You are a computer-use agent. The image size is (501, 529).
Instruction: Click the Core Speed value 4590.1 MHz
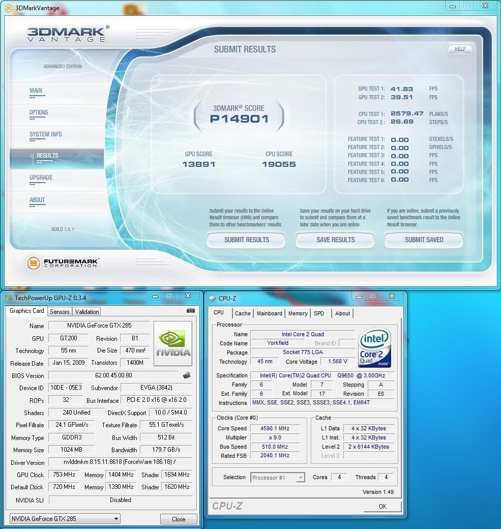click(x=275, y=428)
